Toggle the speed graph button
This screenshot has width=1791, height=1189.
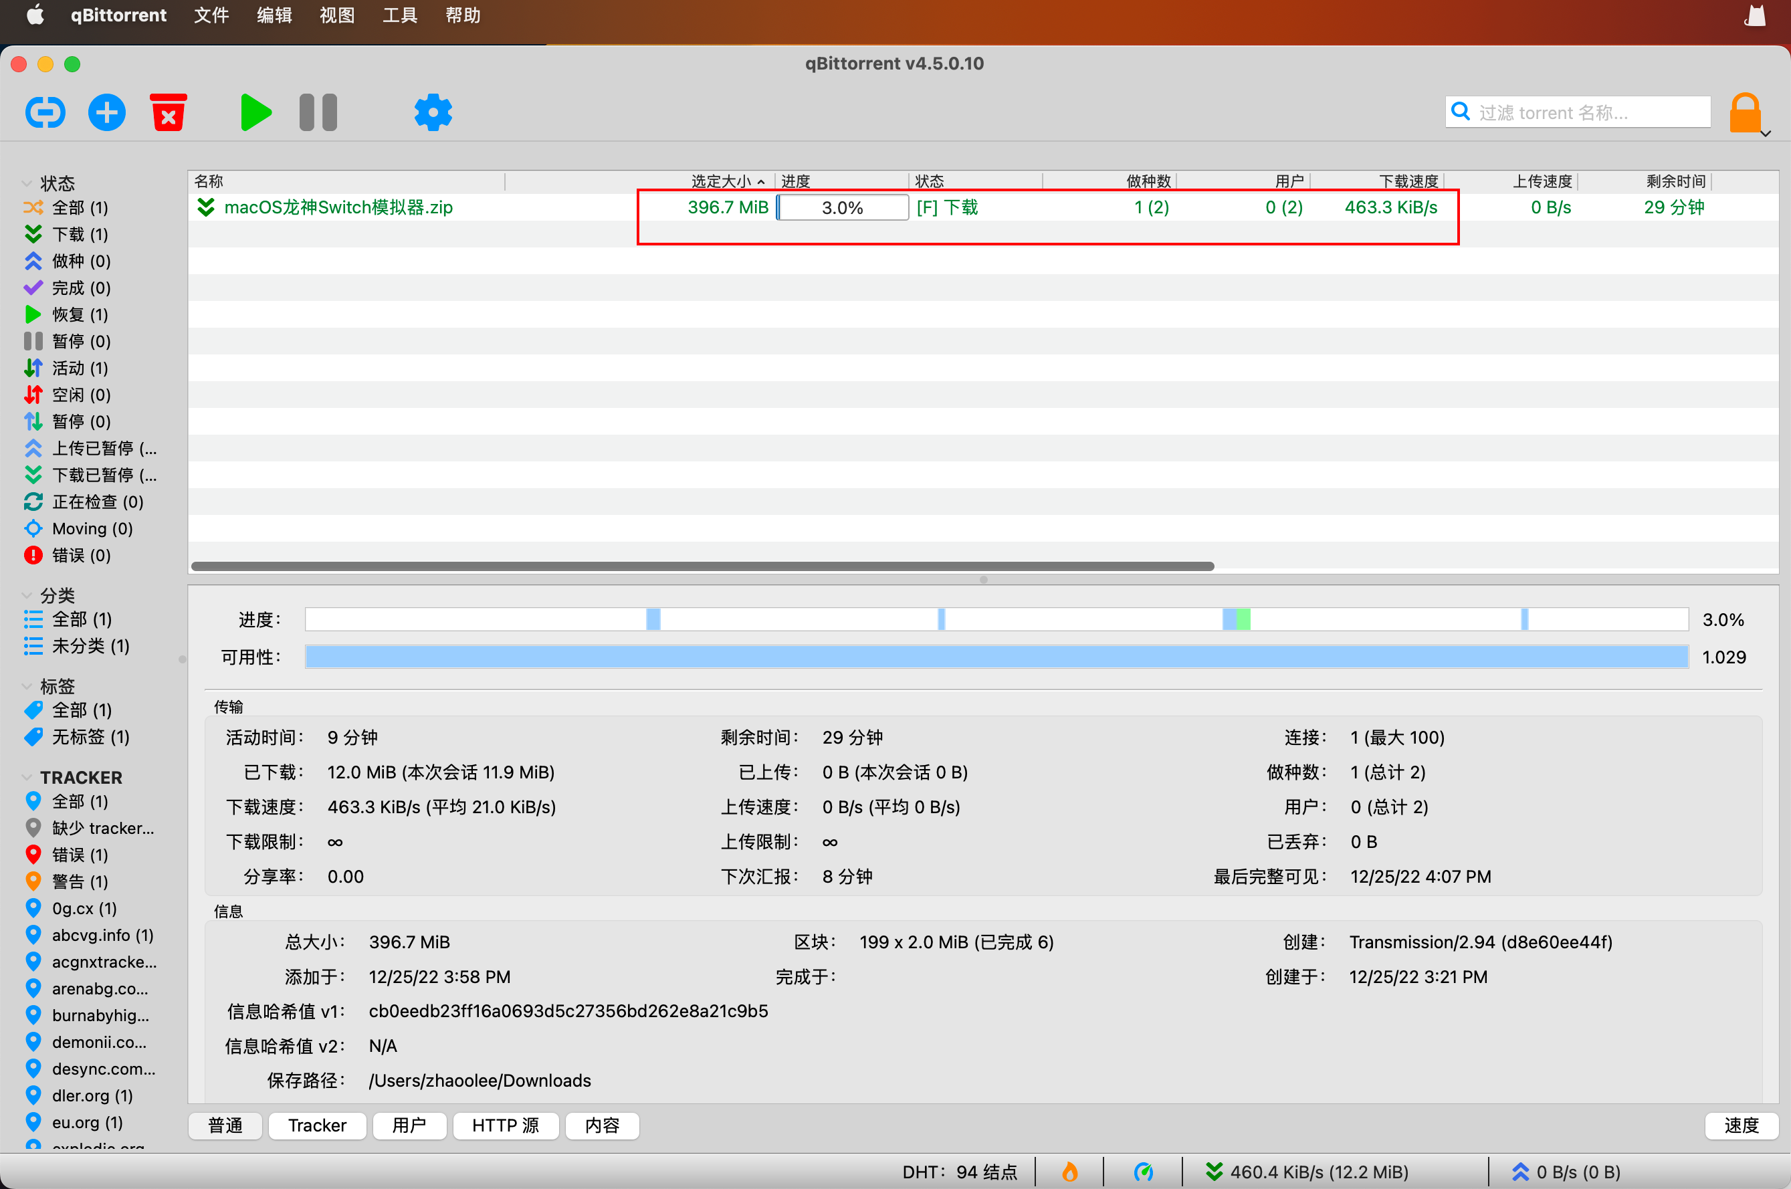tap(1741, 1125)
